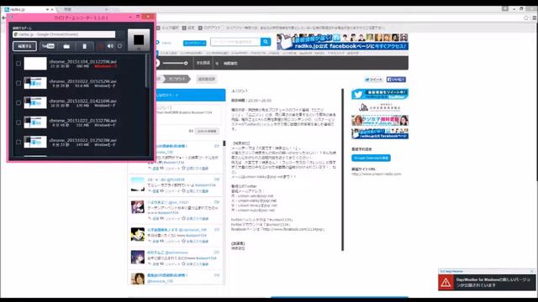Click the facebook.com/1134jocr link in the program text

pyautogui.click(x=293, y=229)
